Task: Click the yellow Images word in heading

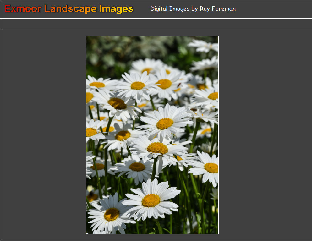Action: [116, 9]
